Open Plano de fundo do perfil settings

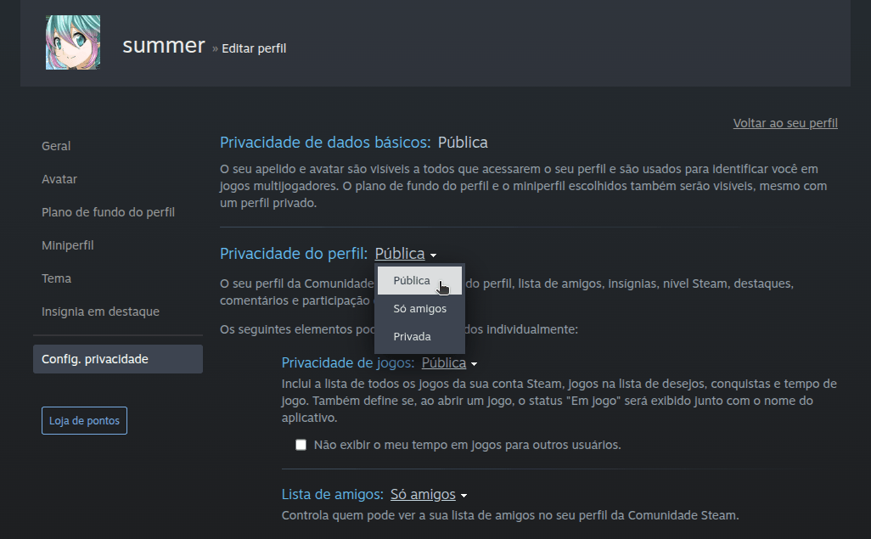click(x=107, y=211)
